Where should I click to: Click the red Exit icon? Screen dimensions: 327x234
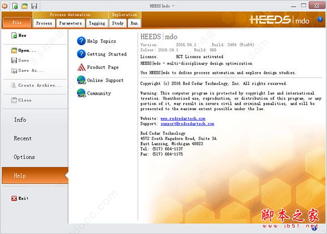14,198
